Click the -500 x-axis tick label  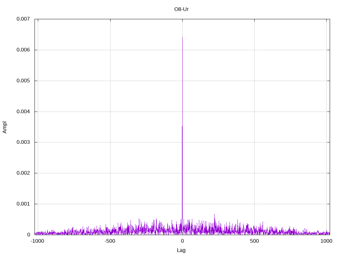110,241
